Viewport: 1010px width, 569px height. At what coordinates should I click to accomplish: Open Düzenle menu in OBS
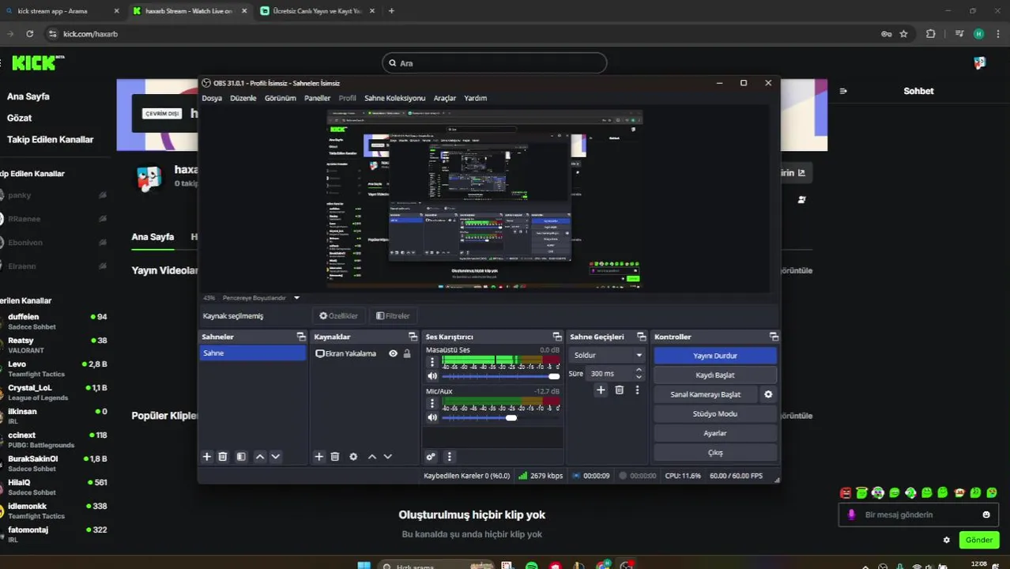(x=243, y=98)
